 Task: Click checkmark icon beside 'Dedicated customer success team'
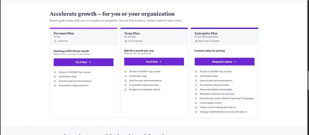(196, 94)
